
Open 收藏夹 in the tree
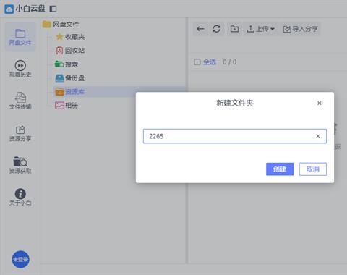pyautogui.click(x=74, y=37)
